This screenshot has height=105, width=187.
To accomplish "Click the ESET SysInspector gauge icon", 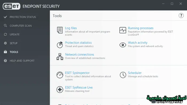I will [60, 75].
